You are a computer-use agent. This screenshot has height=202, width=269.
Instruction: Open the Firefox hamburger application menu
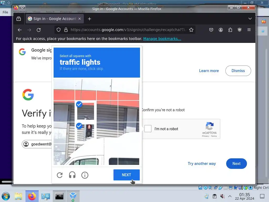point(249,30)
